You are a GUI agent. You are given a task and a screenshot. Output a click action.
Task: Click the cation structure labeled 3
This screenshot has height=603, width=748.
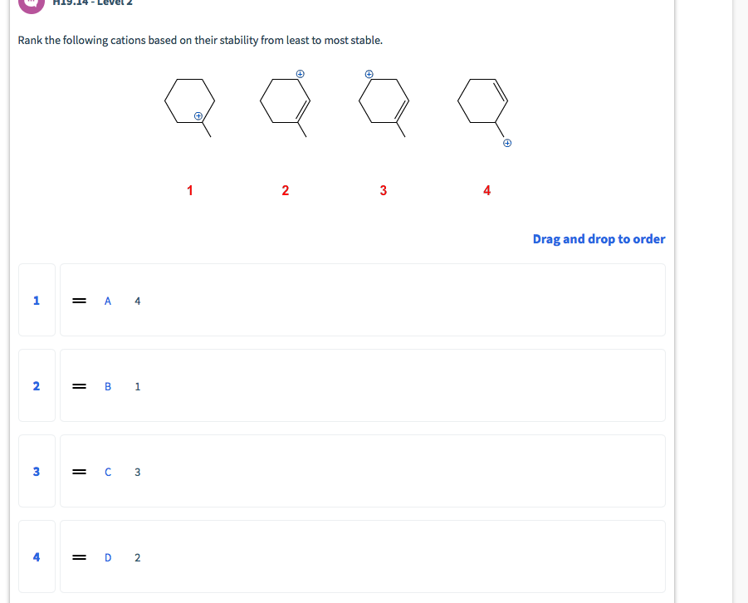(382, 102)
